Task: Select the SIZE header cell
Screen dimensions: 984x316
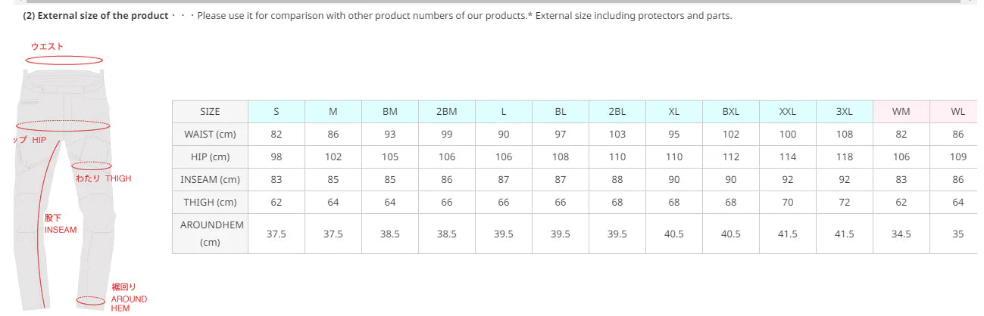Action: coord(210,111)
